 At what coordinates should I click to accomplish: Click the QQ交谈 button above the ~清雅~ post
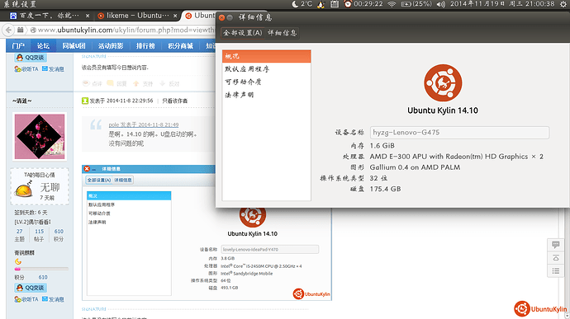31,58
